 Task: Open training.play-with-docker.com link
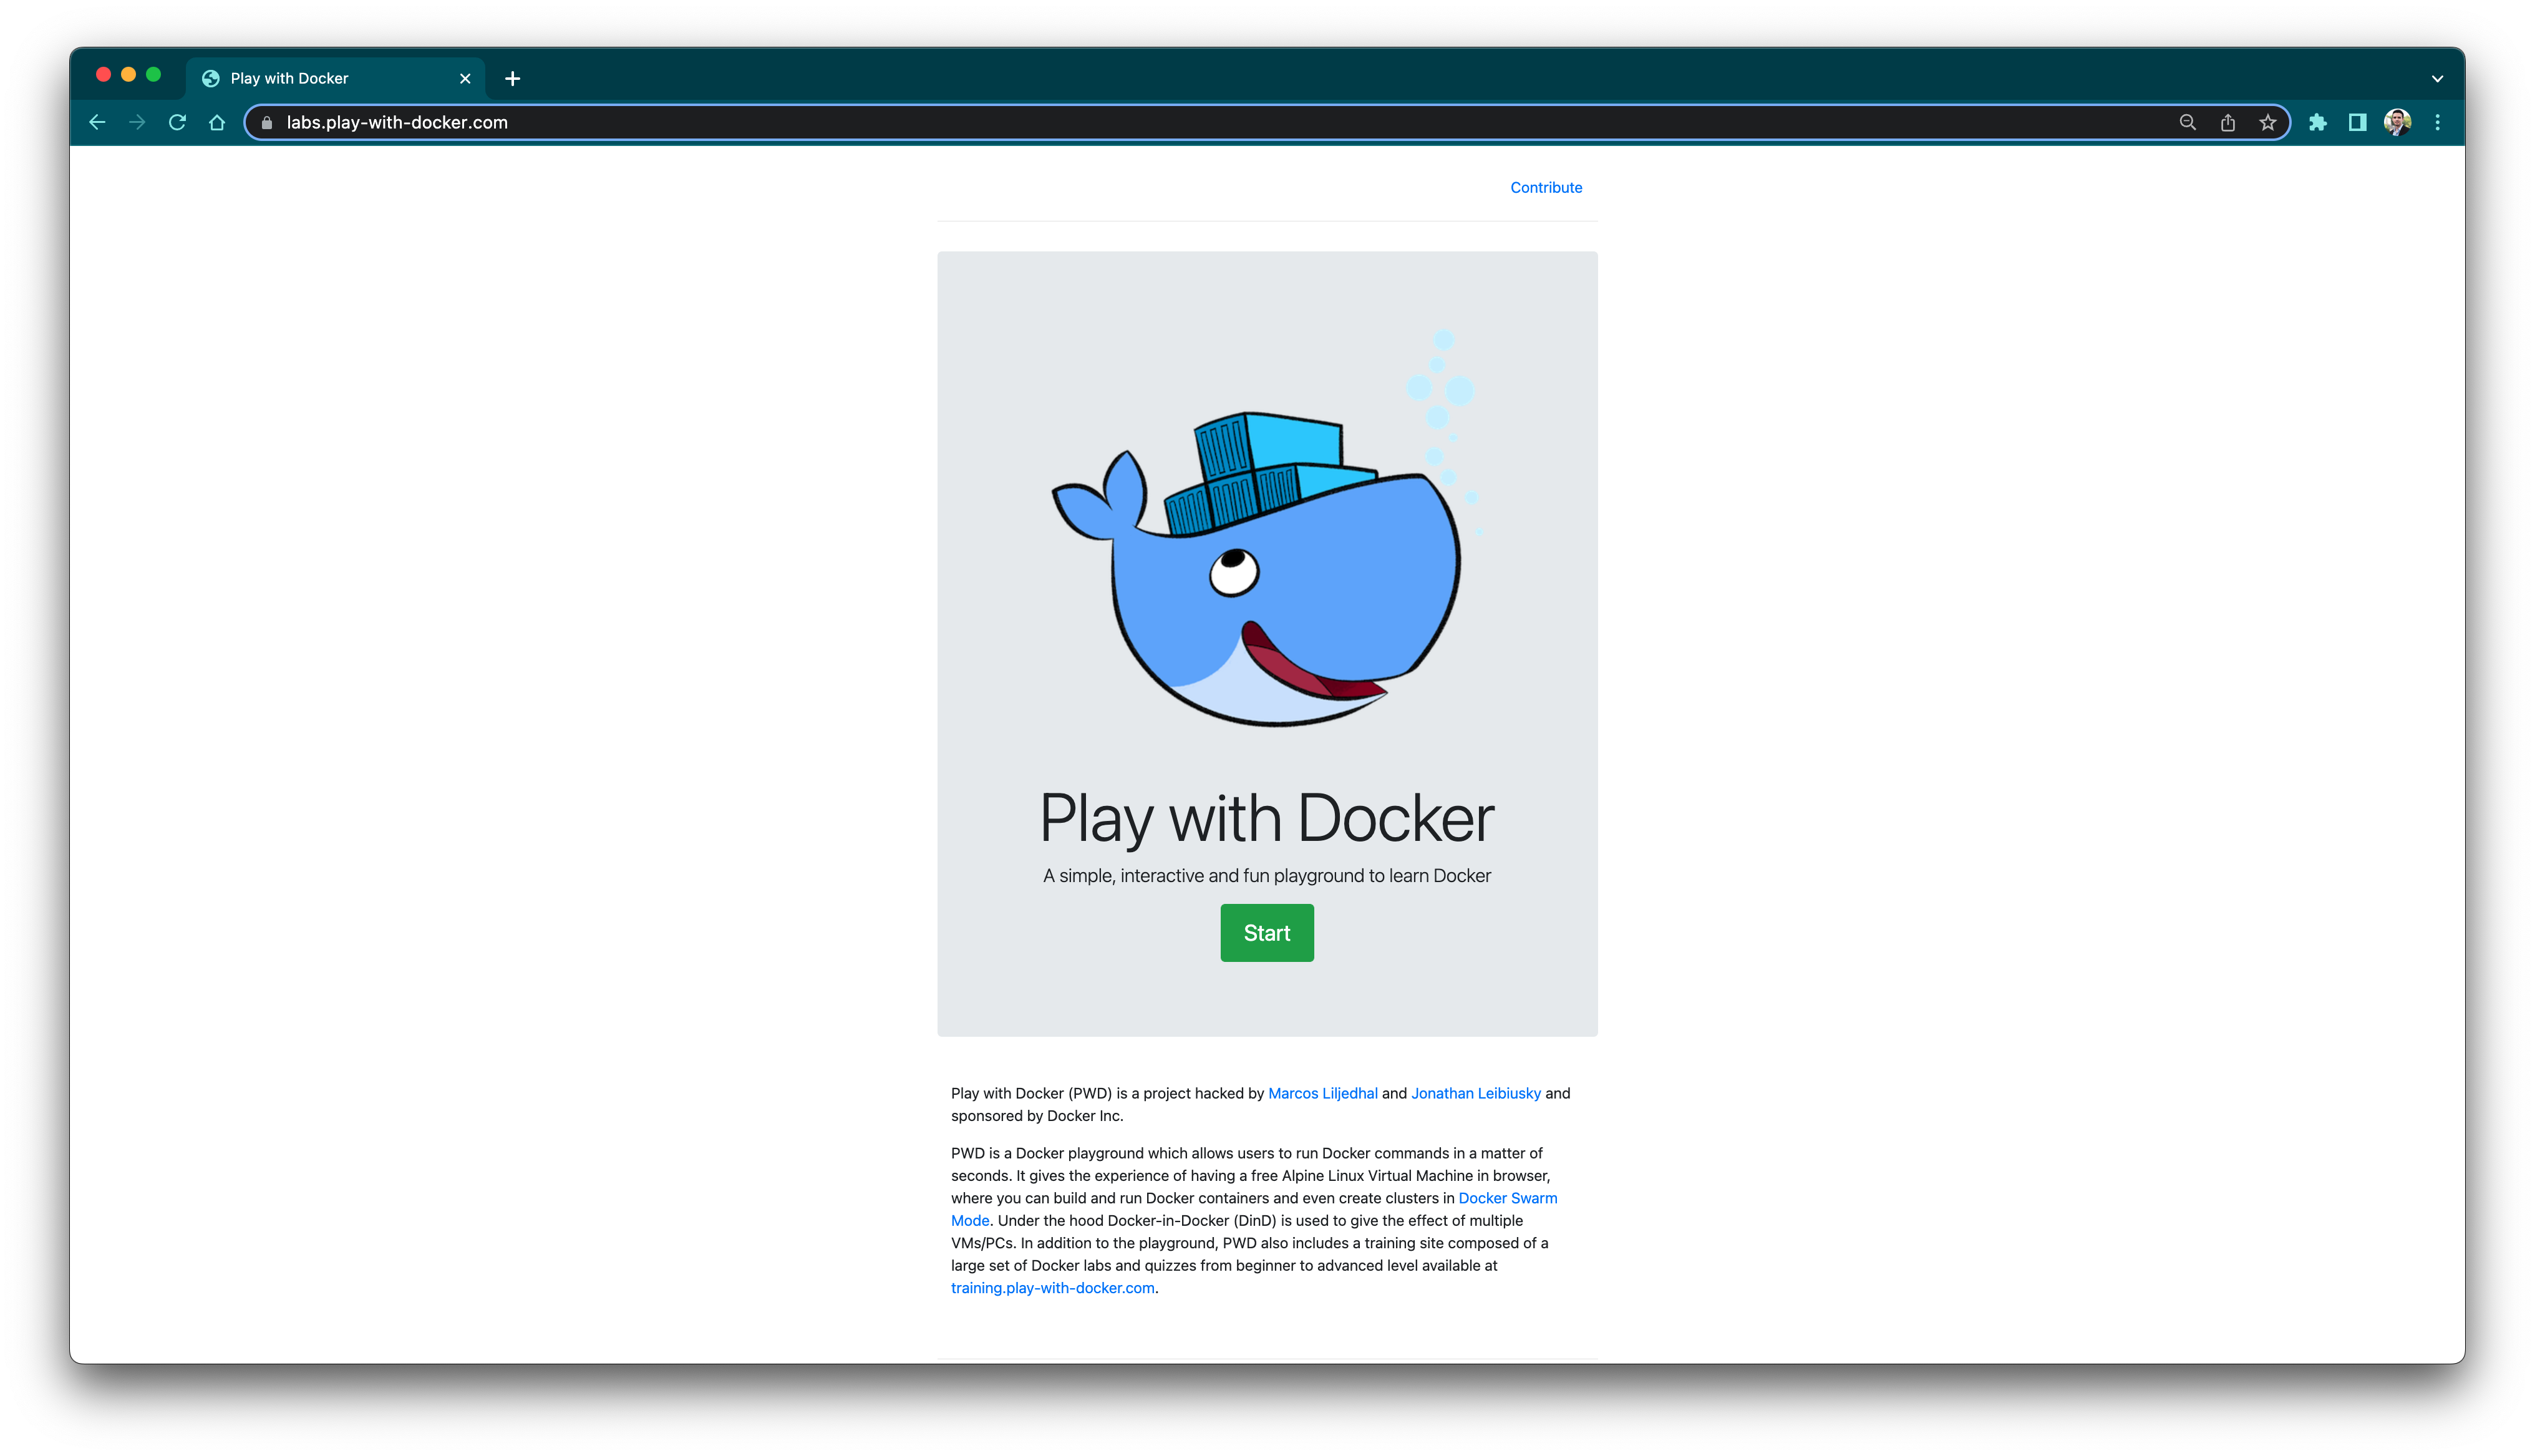point(1052,1288)
